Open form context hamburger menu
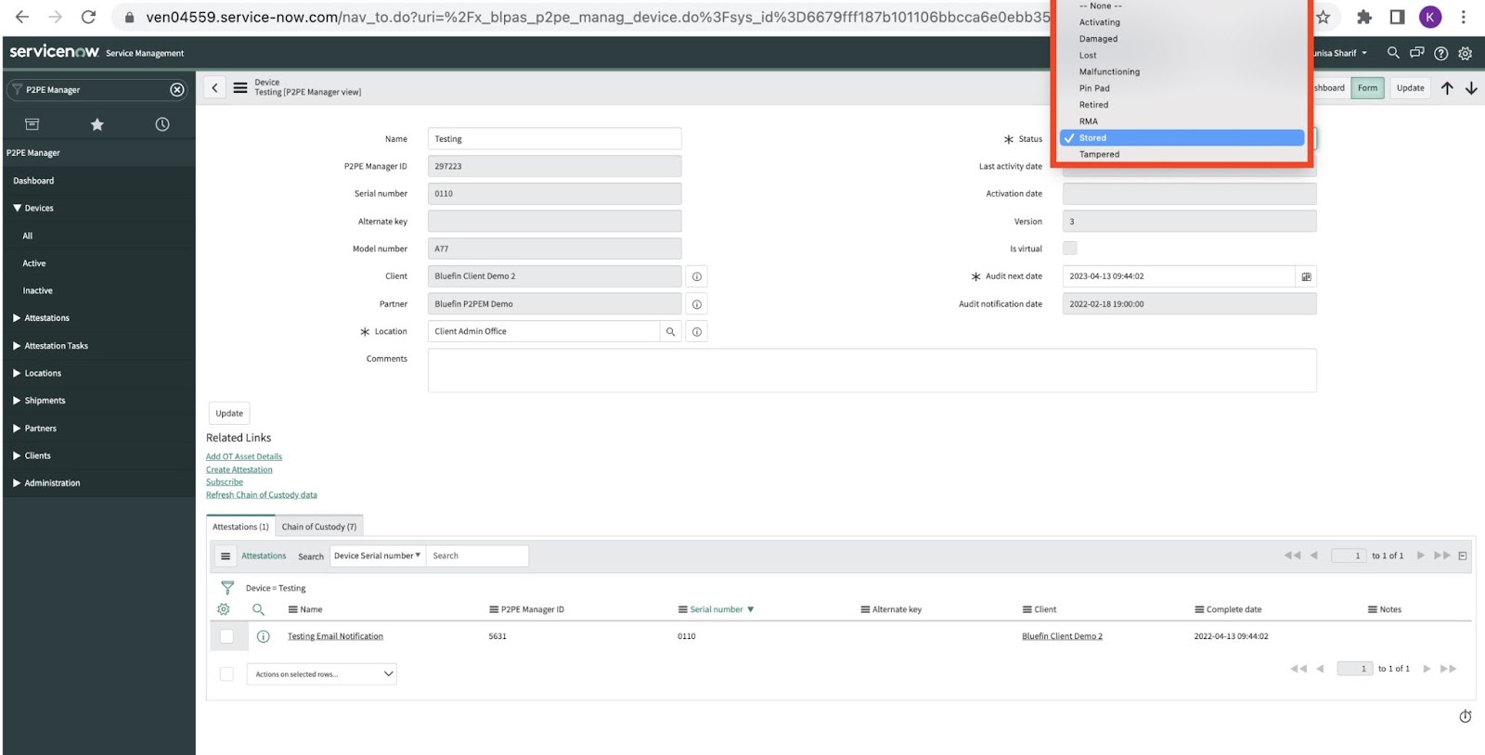 [x=240, y=88]
